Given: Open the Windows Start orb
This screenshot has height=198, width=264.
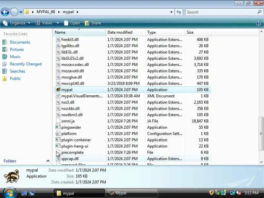Looking at the screenshot, I should (x=10, y=193).
